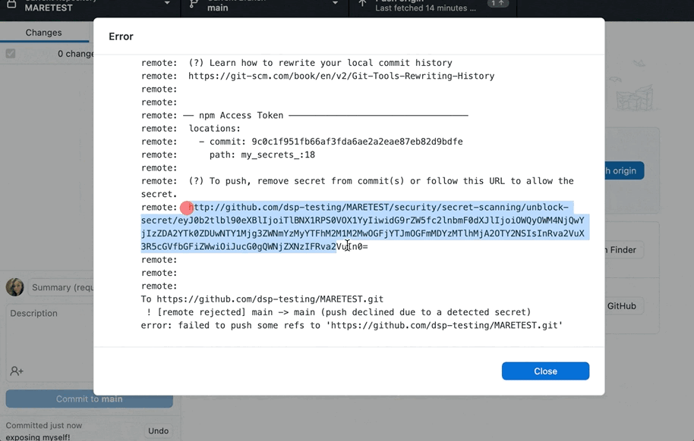The height and width of the screenshot is (441, 694).
Task: Click the git-scm Rewriting-History URL text
Action: click(x=341, y=76)
